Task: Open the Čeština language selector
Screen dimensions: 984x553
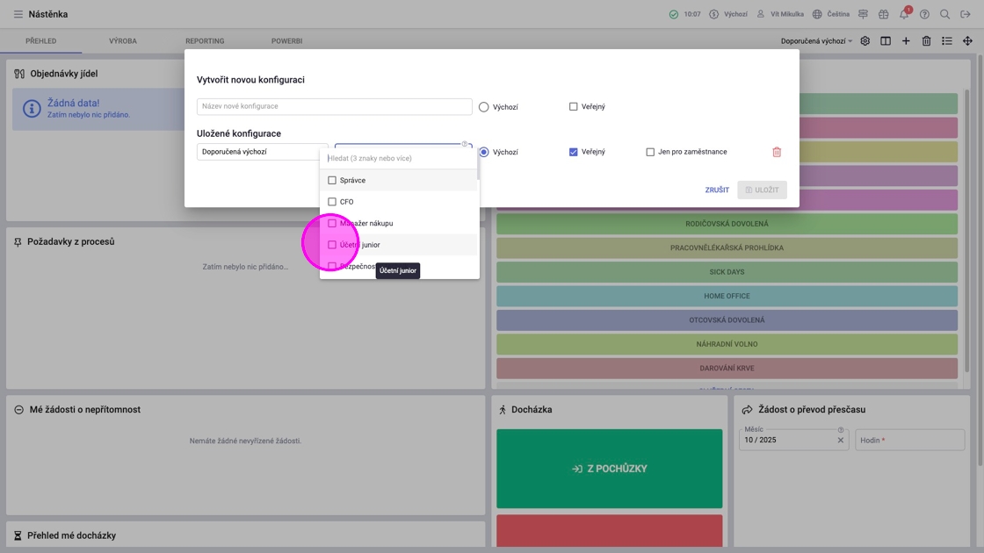Action: click(831, 14)
